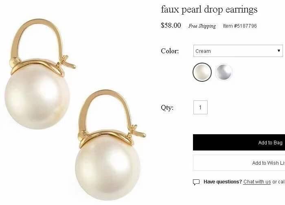The width and height of the screenshot is (285, 205).
Task: Click the lower right pearl earring image
Action: (x=110, y=145)
